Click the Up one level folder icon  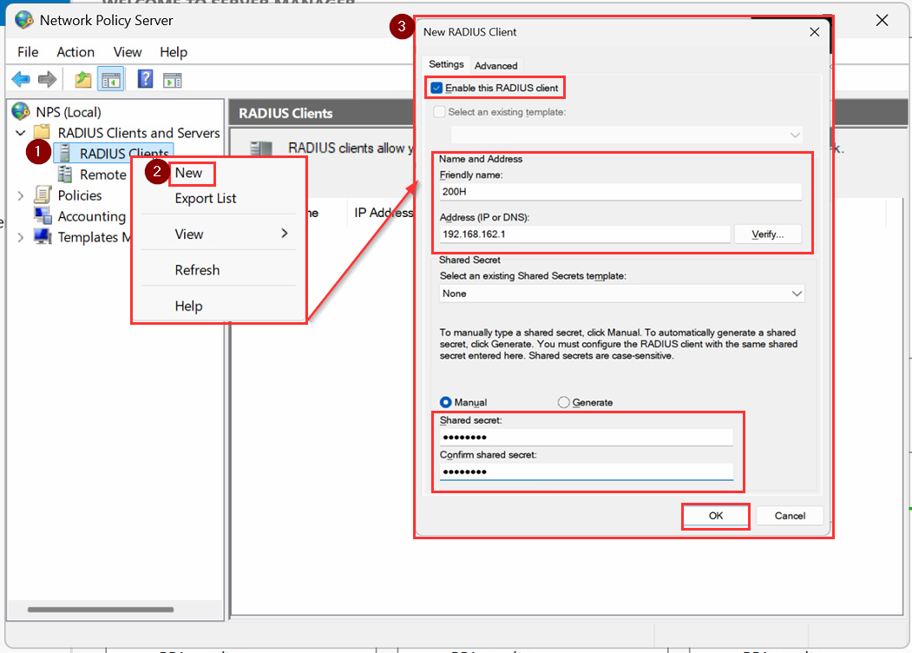[83, 79]
